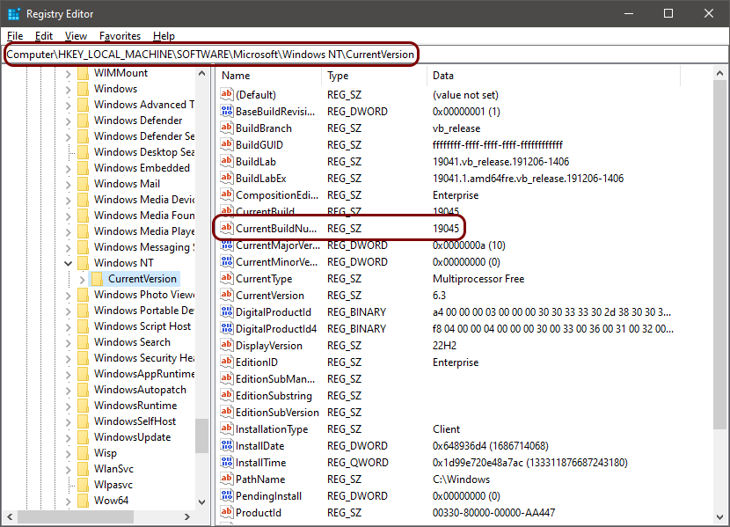Expand the Windows Defender tree node
Viewport: 730px width, 527px height.
click(68, 121)
